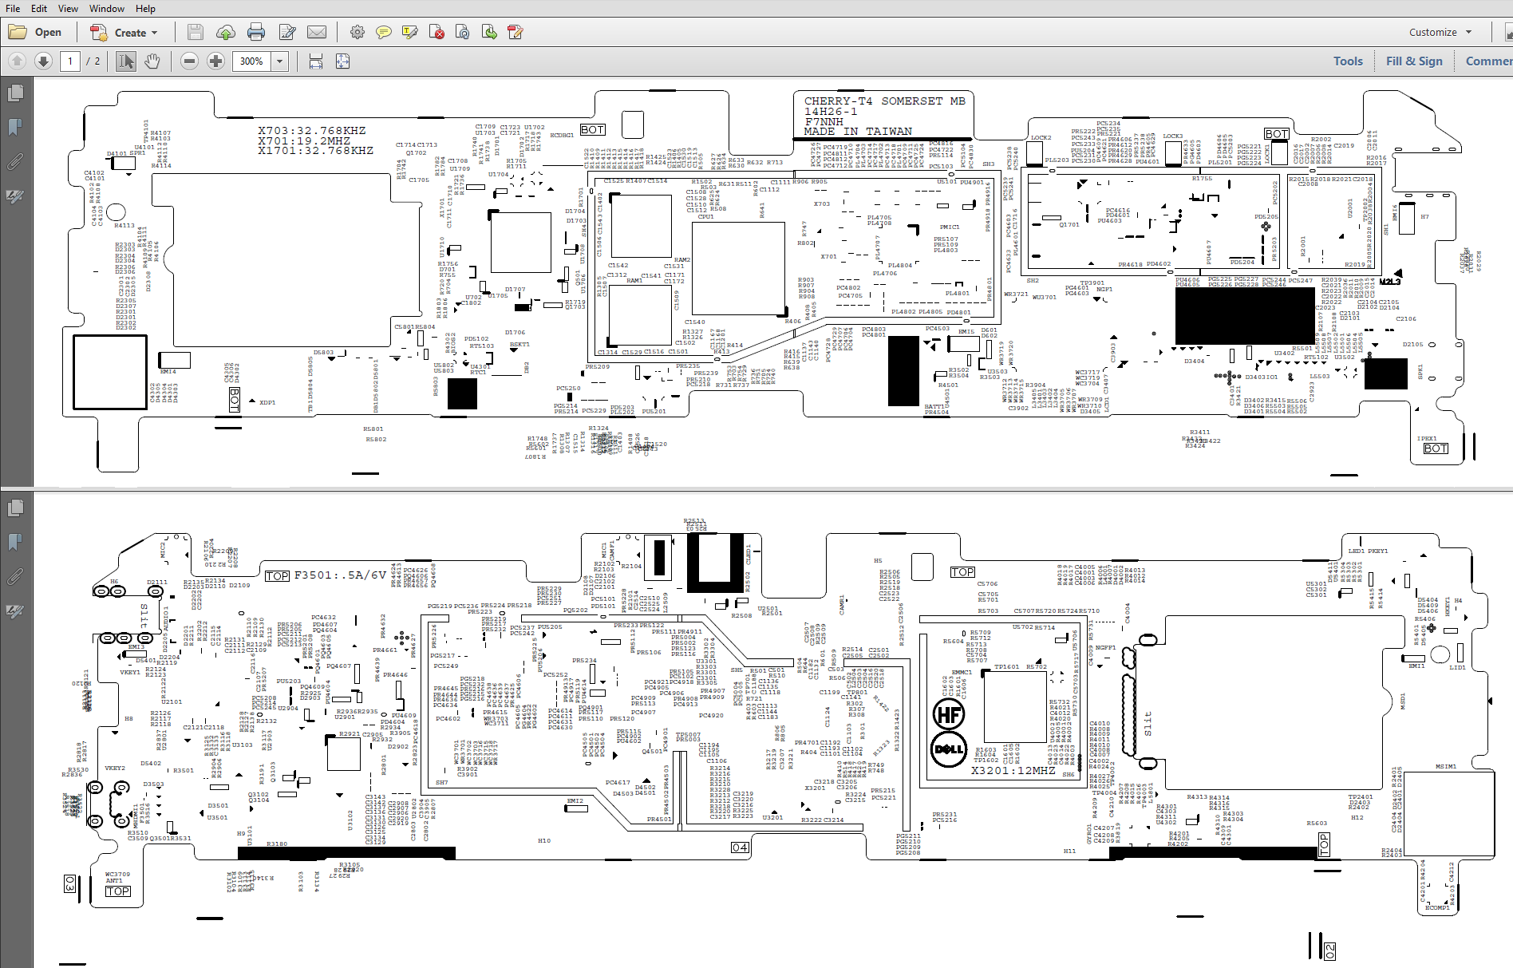Click the save to cloud upload icon

pos(226,33)
